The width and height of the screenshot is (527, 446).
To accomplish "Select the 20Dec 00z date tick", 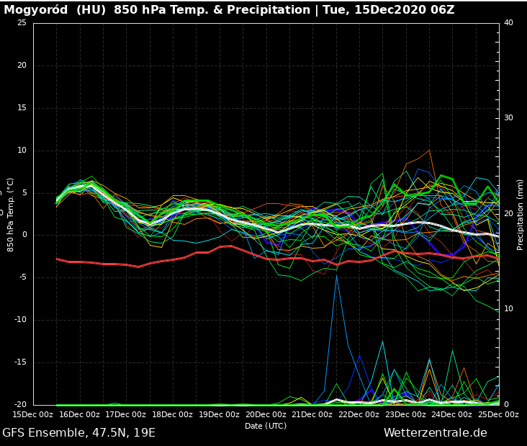I will pos(266,414).
